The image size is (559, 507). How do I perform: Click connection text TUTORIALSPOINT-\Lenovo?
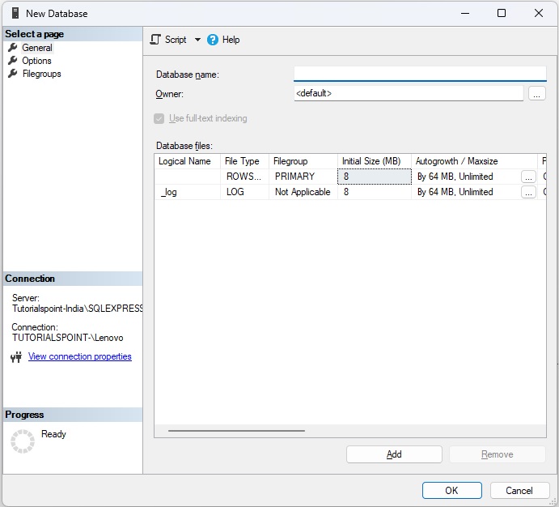(68, 338)
